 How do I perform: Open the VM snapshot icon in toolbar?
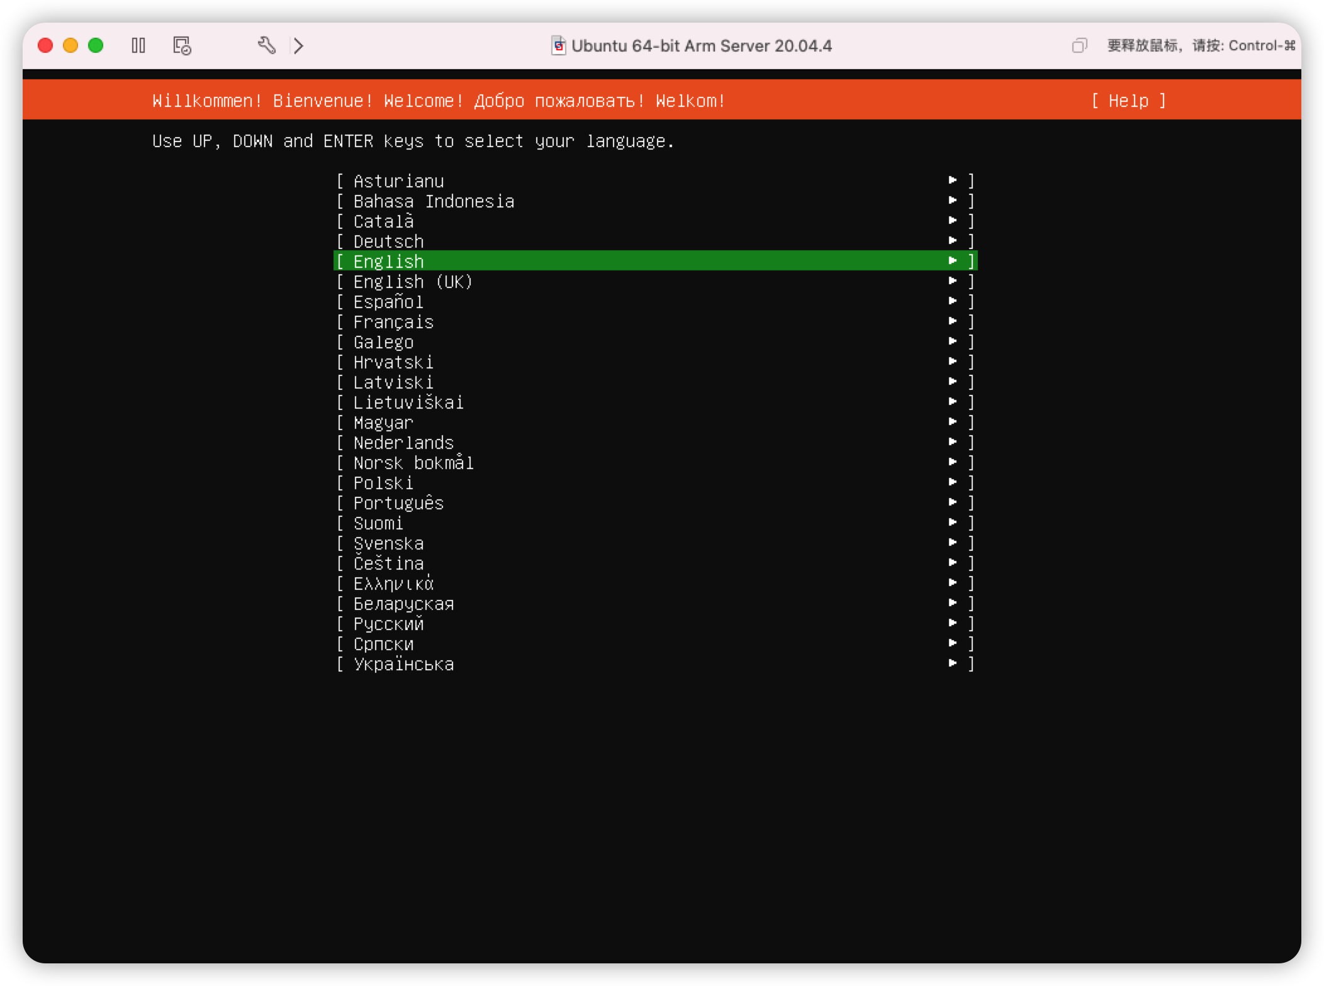[x=182, y=45]
